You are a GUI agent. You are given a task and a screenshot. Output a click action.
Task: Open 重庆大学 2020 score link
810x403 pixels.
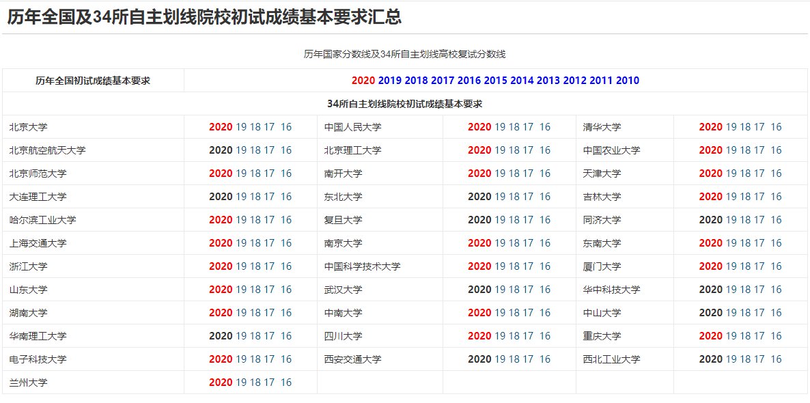711,336
